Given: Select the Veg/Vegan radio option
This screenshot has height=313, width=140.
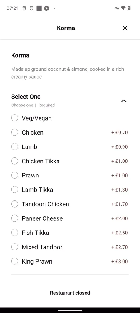Looking at the screenshot, I should click(x=15, y=118).
